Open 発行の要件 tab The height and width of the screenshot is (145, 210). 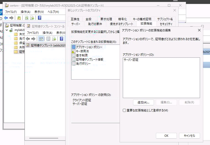tap(95, 24)
